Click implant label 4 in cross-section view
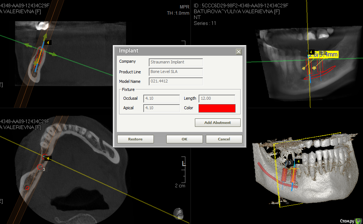363x224 pixels. 48,43
